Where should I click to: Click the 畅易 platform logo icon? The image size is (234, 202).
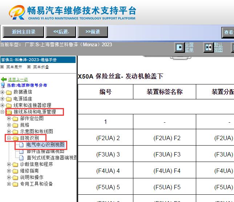pyautogui.click(x=17, y=12)
